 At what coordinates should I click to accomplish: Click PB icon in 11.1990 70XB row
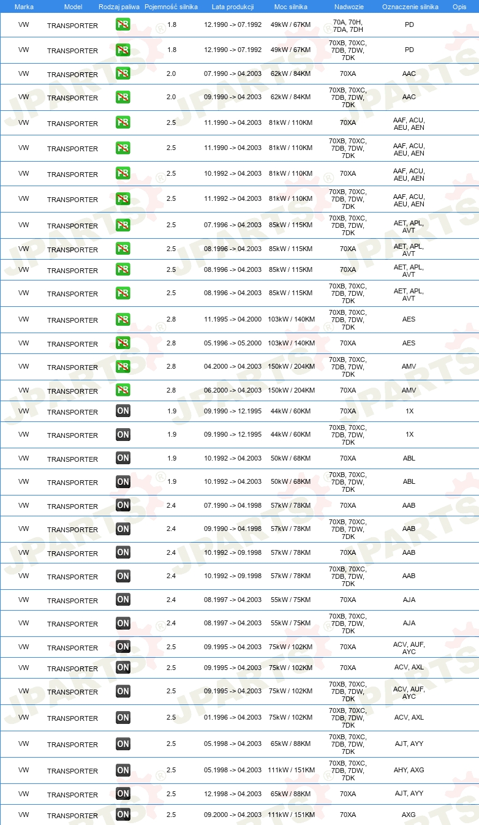[x=123, y=148]
